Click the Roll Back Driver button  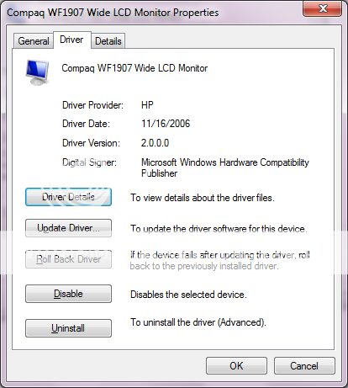pos(68,259)
